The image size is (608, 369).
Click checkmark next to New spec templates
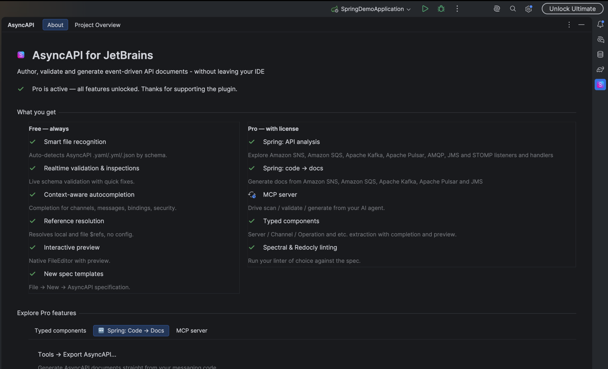33,274
